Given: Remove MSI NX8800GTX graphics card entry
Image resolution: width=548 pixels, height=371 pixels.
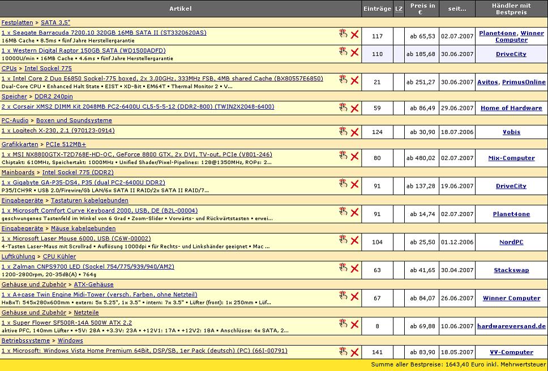Looking at the screenshot, I should (x=354, y=156).
